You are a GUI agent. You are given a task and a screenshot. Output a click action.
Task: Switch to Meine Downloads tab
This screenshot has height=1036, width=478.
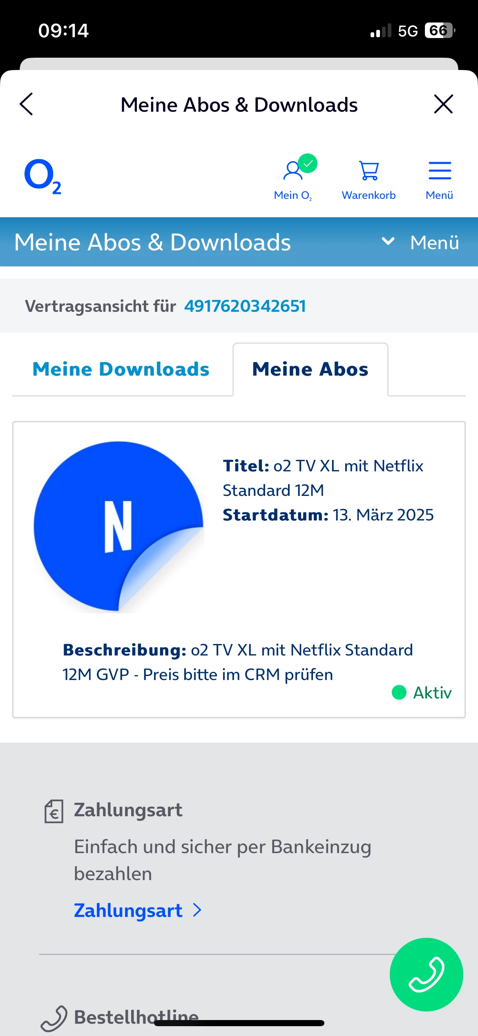tap(121, 369)
